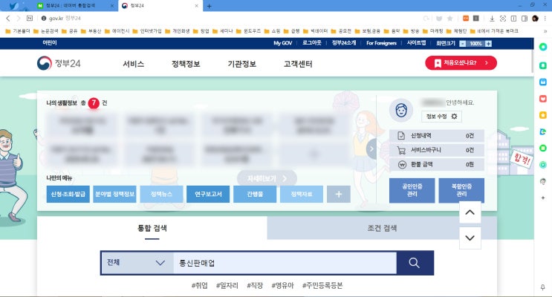The width and height of the screenshot is (552, 297).
Task: Click the 로그아웃 link
Action: (312, 43)
